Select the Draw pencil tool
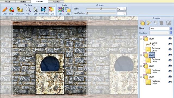This screenshot has height=98, width=174. point(5,11)
